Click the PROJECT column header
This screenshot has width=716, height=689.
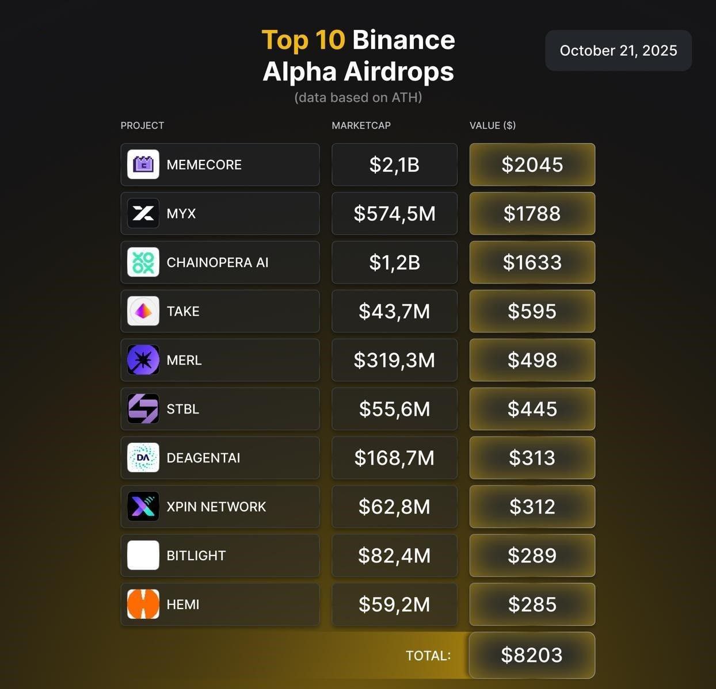142,125
